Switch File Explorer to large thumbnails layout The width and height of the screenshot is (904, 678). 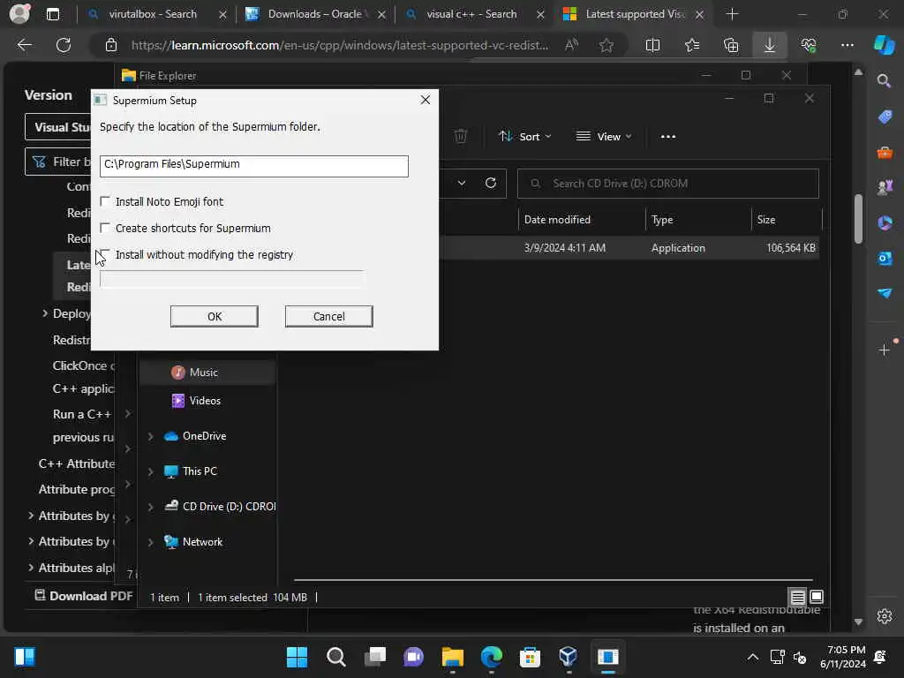[817, 597]
